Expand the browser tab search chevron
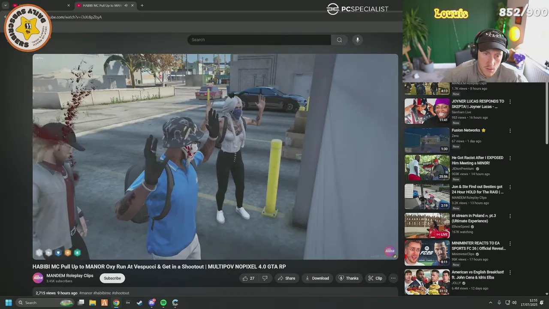The image size is (549, 309). [x=6, y=6]
